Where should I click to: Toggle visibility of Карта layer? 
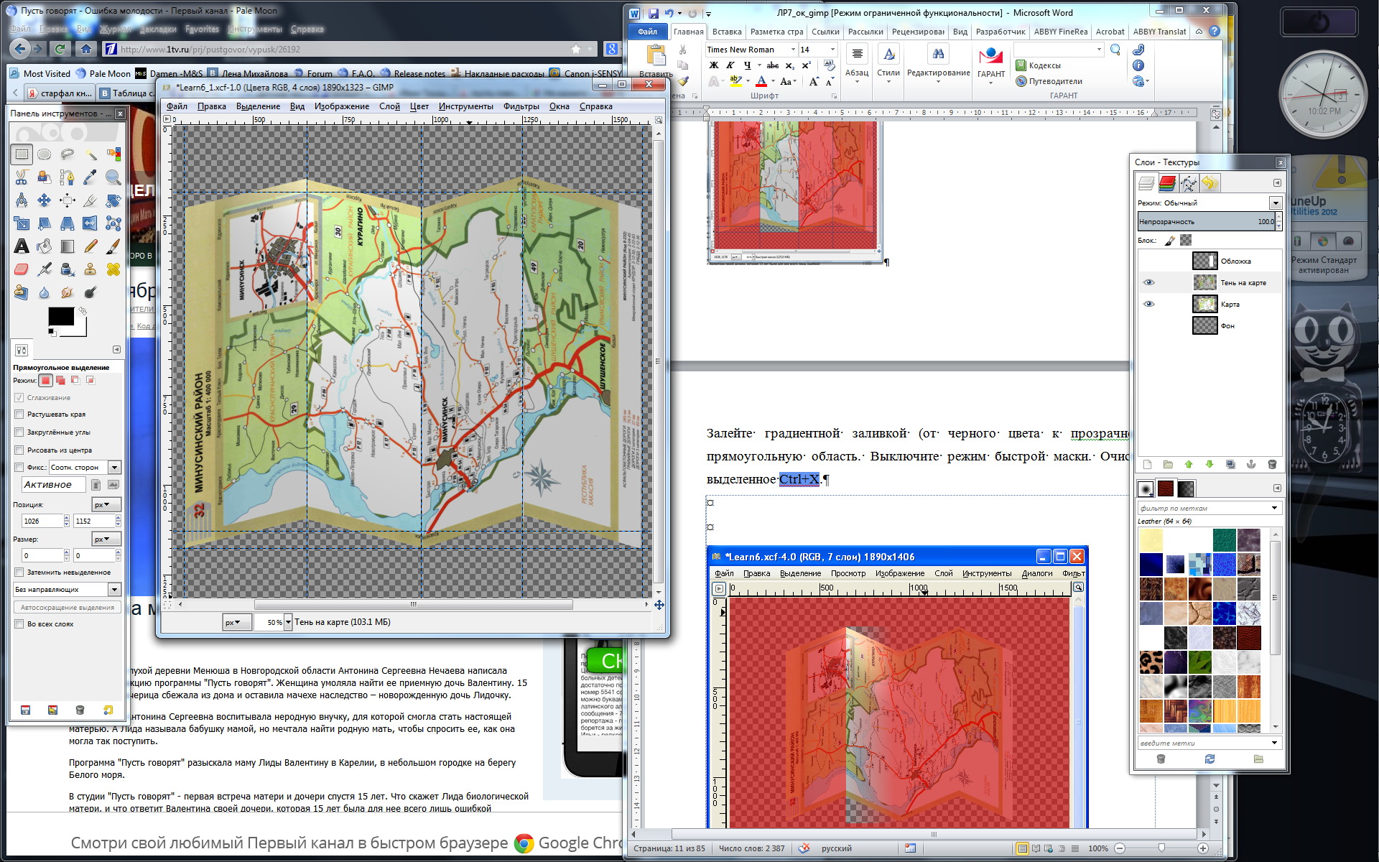pos(1148,304)
